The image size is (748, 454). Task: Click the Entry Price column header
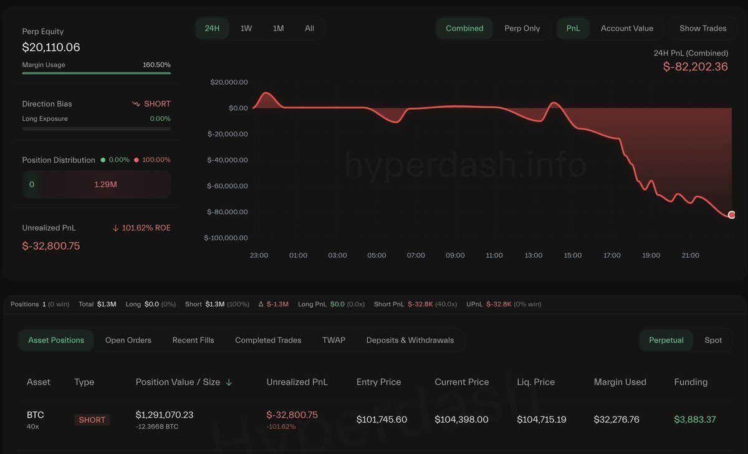pyautogui.click(x=378, y=382)
